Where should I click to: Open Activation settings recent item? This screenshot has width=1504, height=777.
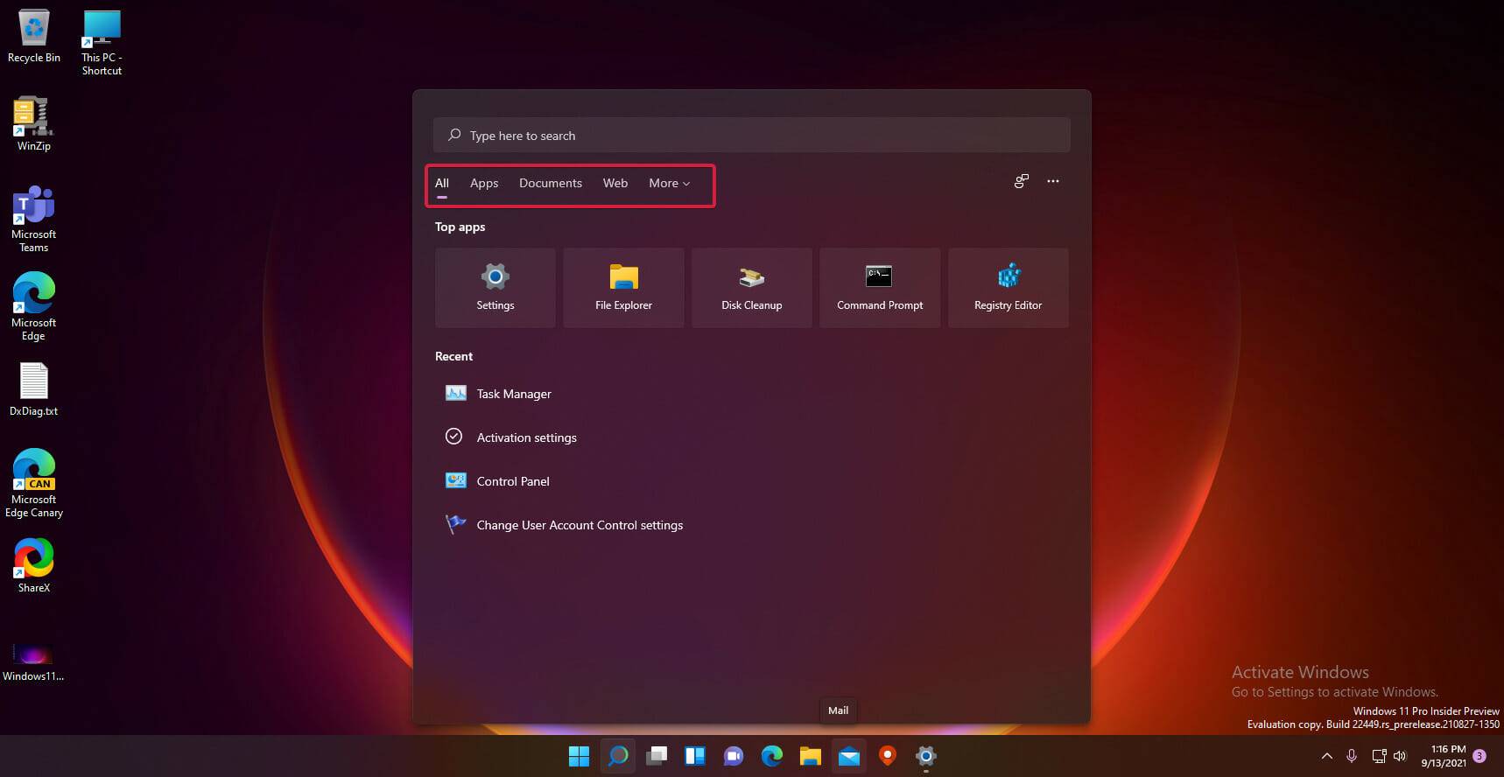[751, 437]
